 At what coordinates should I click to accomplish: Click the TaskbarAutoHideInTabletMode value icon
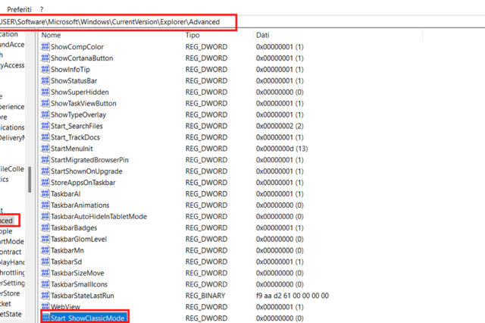pyautogui.click(x=45, y=216)
